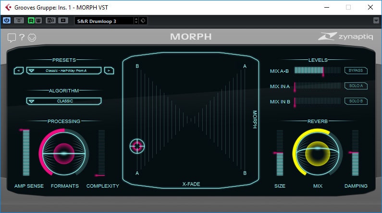Click the reverb MIX knob

click(318, 153)
